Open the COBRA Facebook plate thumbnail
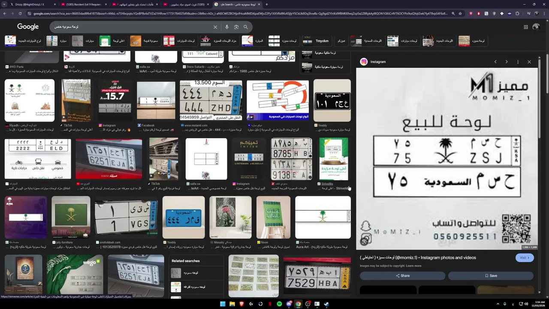The width and height of the screenshot is (549, 309). coord(156,100)
